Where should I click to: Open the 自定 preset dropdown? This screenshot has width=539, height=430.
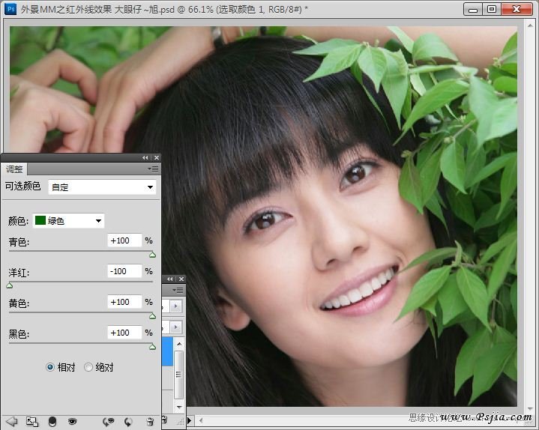[102, 187]
